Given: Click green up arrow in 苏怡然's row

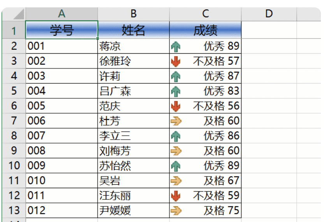Looking at the screenshot, I should 176,166.
